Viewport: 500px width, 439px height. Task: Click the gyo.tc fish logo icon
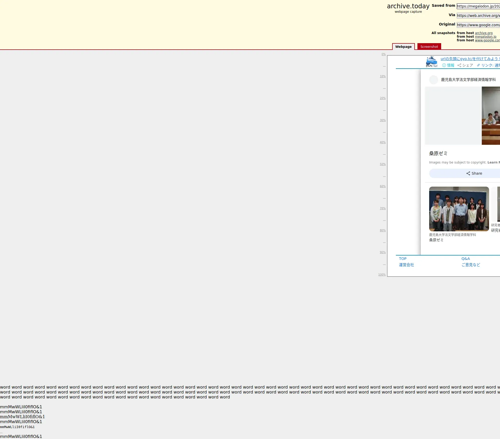click(x=432, y=62)
